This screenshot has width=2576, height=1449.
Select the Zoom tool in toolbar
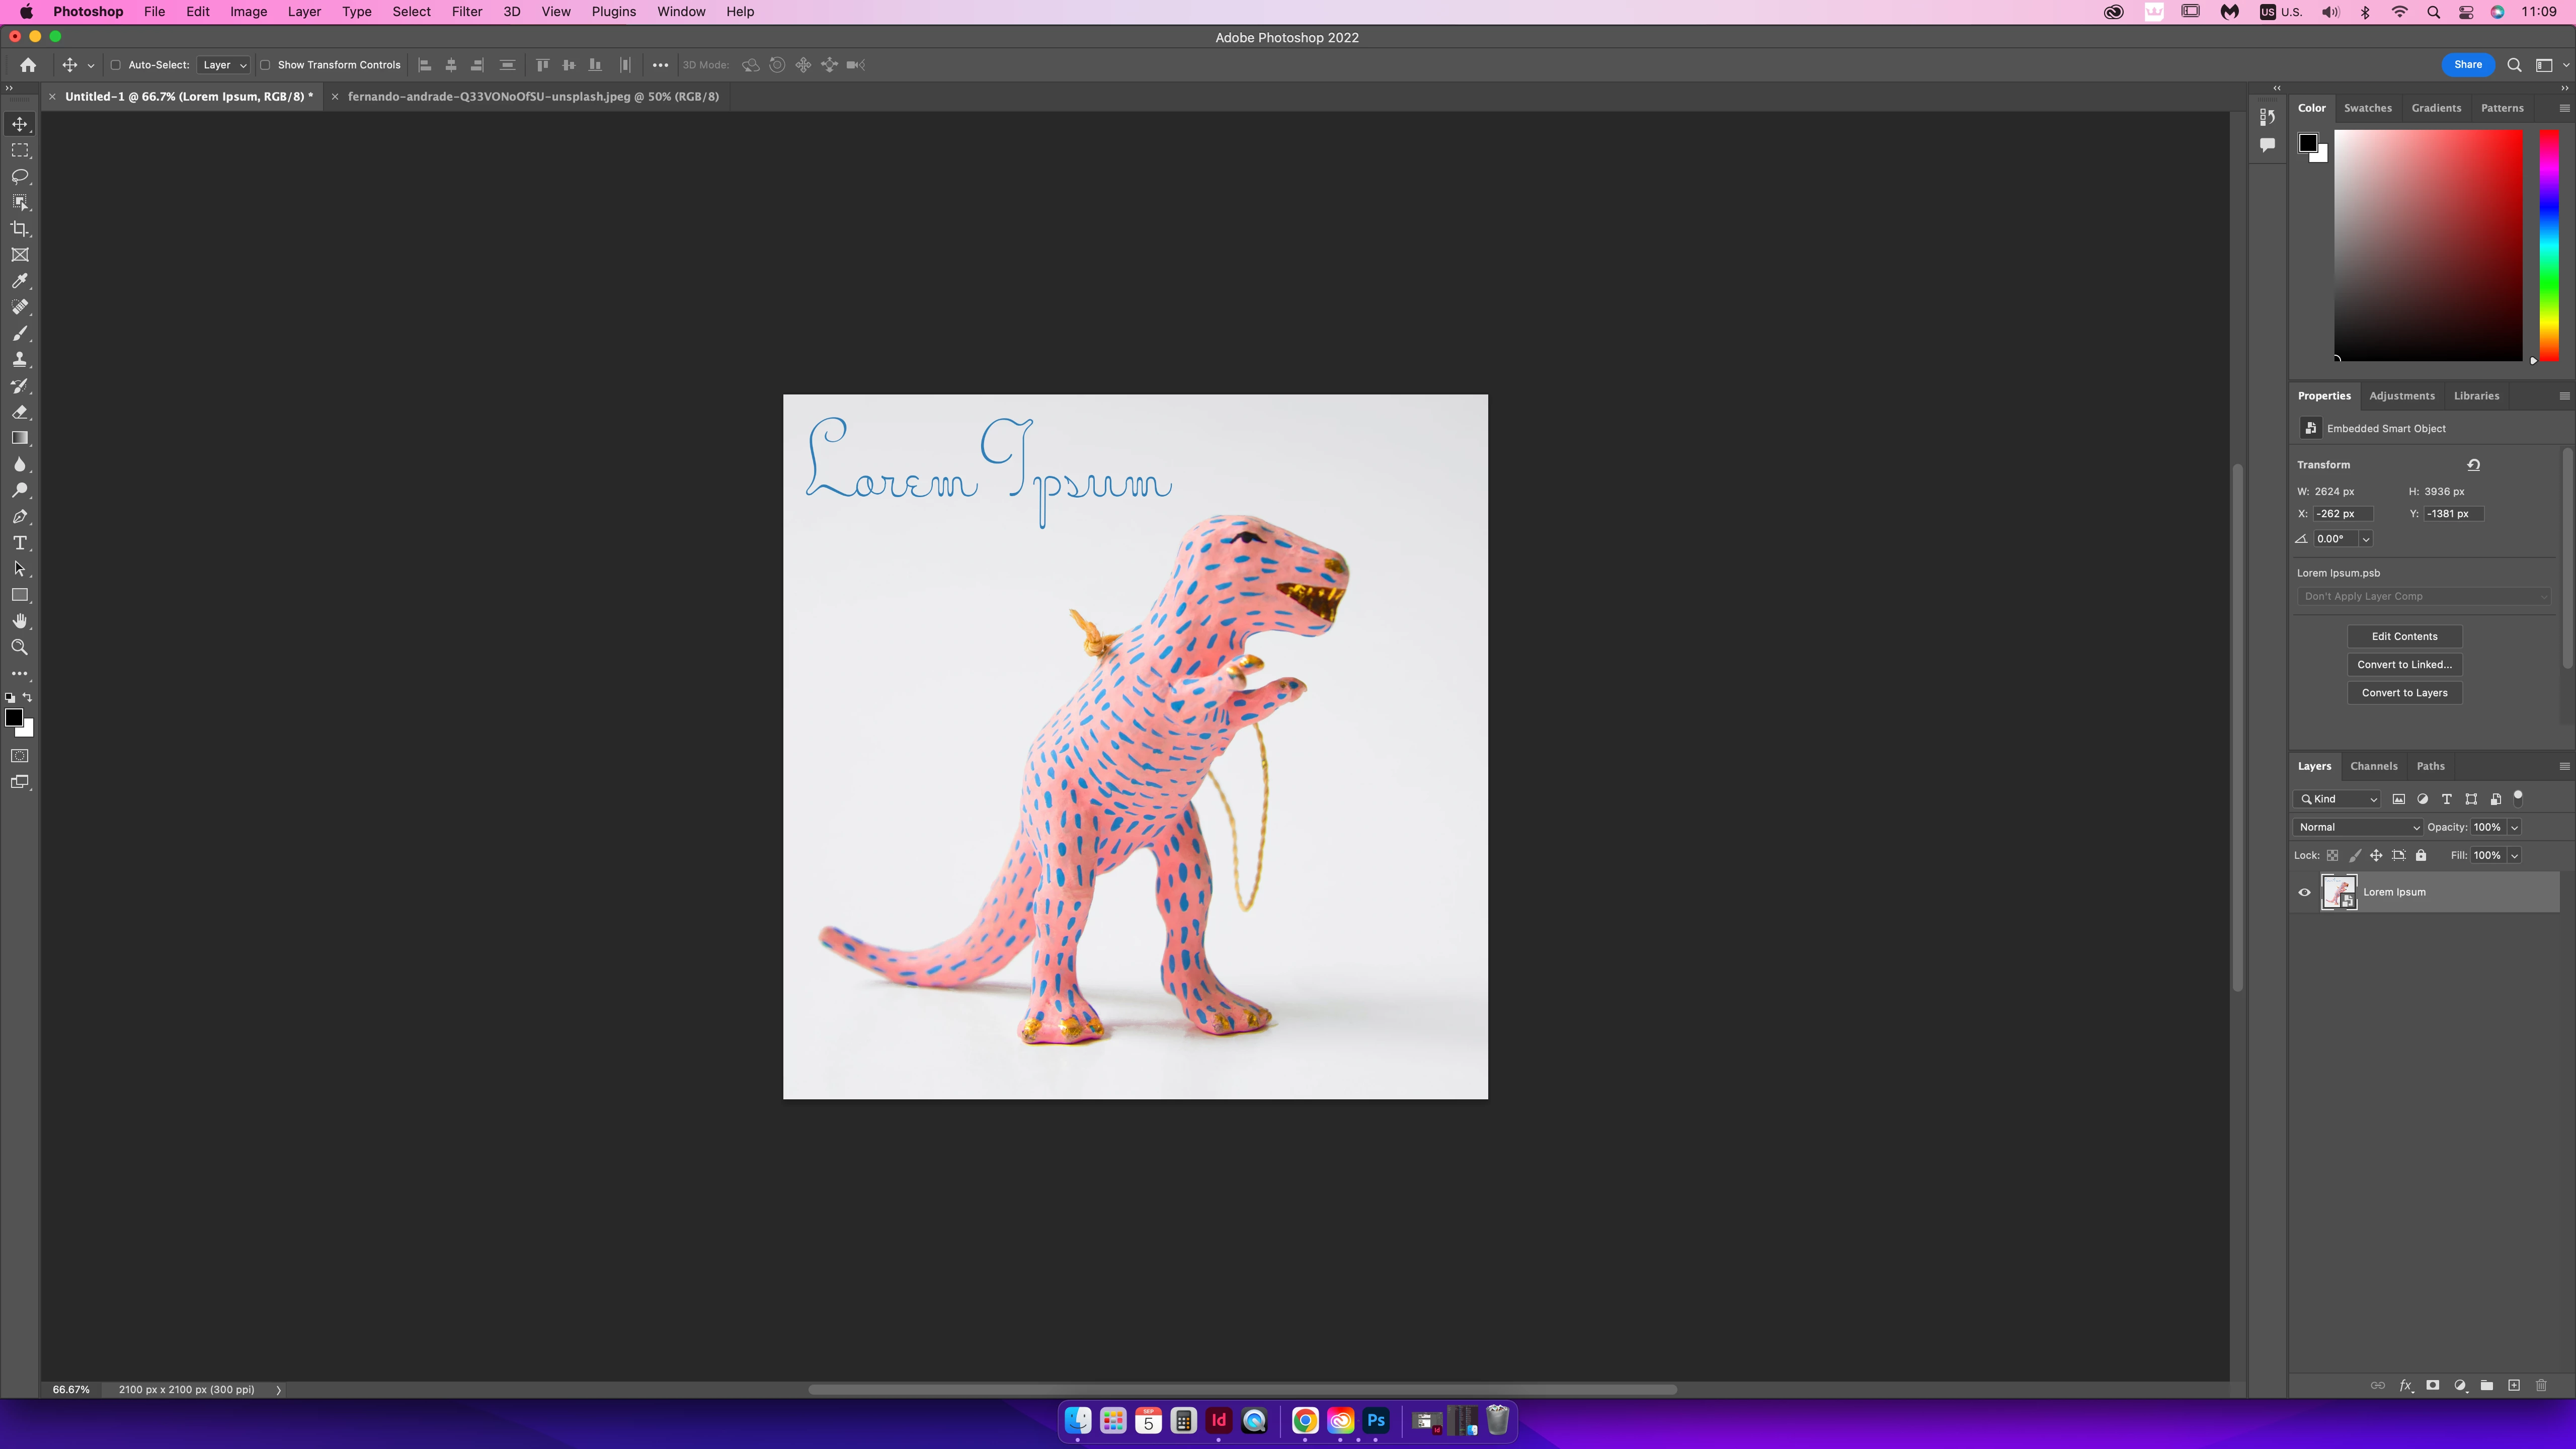(x=20, y=648)
